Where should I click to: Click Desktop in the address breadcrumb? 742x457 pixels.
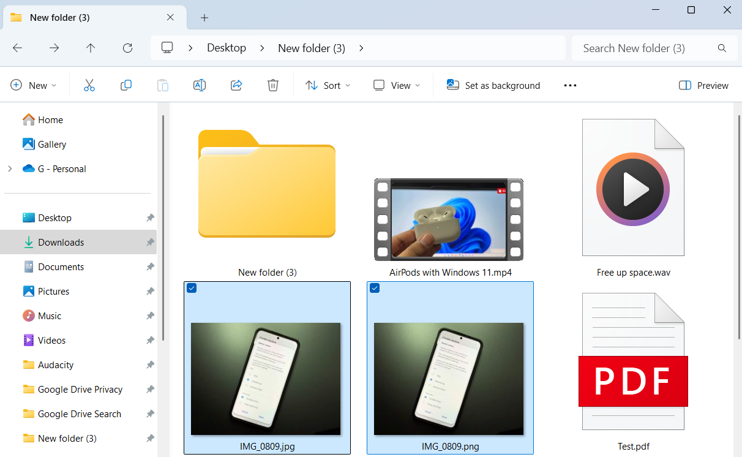[227, 48]
